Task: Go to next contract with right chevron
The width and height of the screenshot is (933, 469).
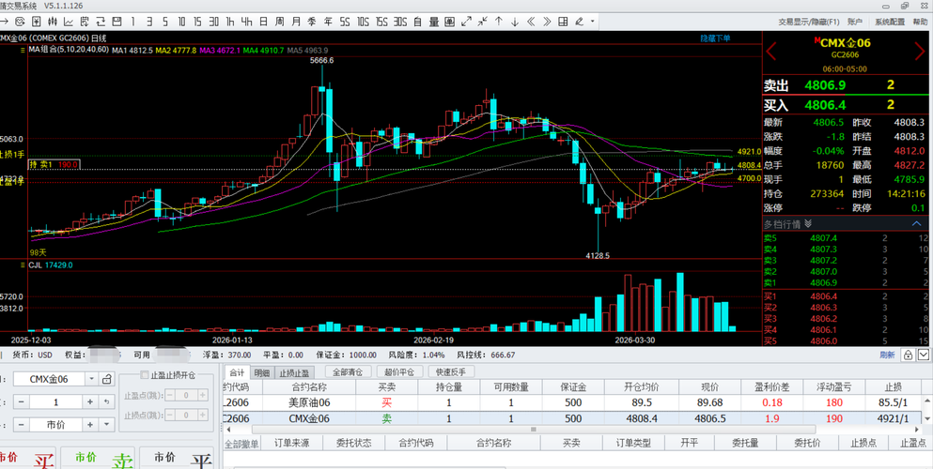Action: click(920, 51)
